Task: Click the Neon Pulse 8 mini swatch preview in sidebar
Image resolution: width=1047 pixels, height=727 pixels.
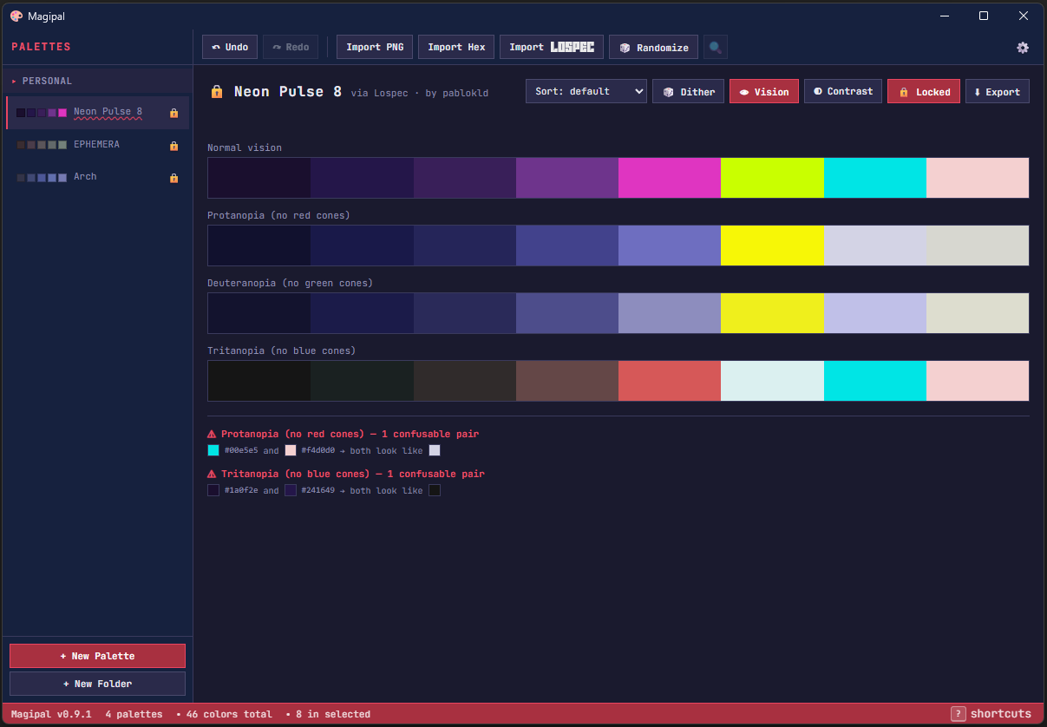Action: click(x=42, y=113)
